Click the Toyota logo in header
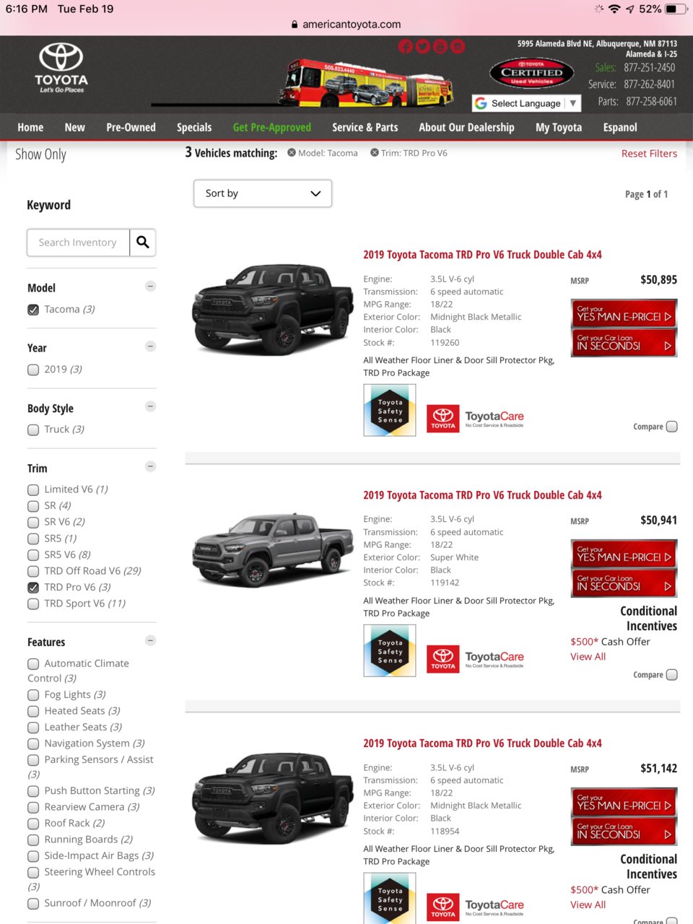The height and width of the screenshot is (924, 693). [x=61, y=68]
